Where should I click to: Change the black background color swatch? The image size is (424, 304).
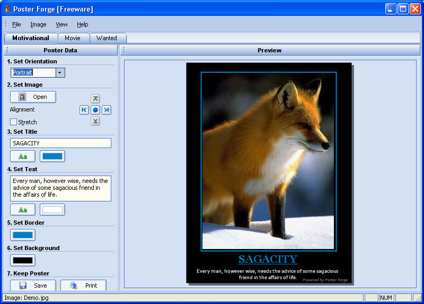(x=23, y=260)
